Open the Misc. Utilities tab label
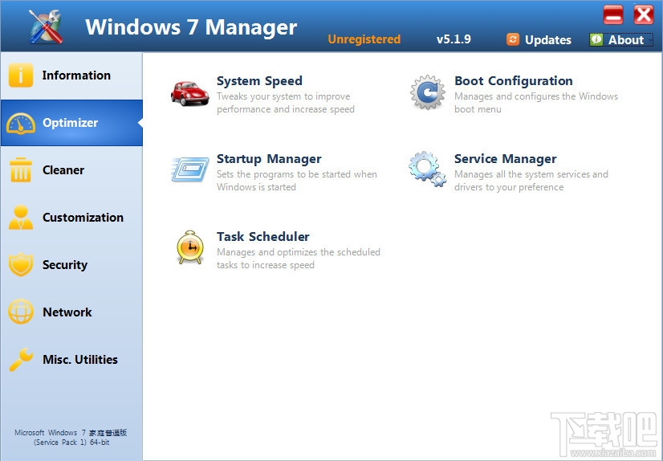The image size is (663, 461). coord(80,360)
